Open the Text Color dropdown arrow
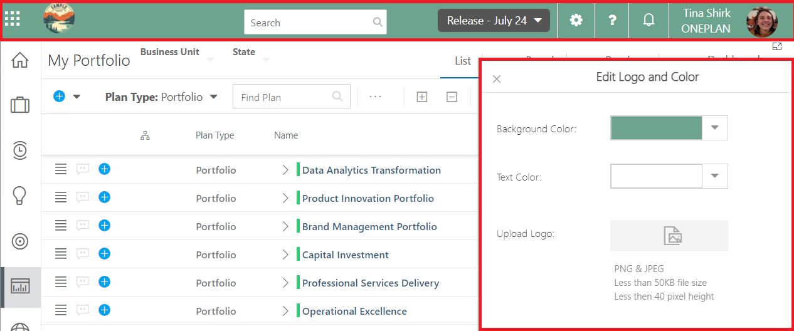Viewport: 794px width, 331px height. [715, 176]
